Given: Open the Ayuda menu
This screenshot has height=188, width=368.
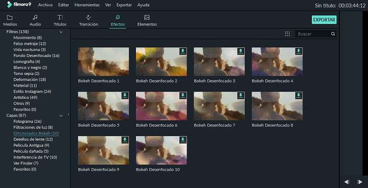Looking at the screenshot, I should coord(144,5).
